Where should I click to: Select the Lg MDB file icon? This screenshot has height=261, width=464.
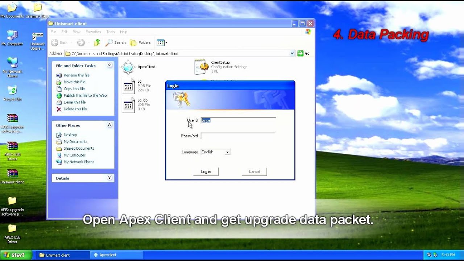pos(128,86)
